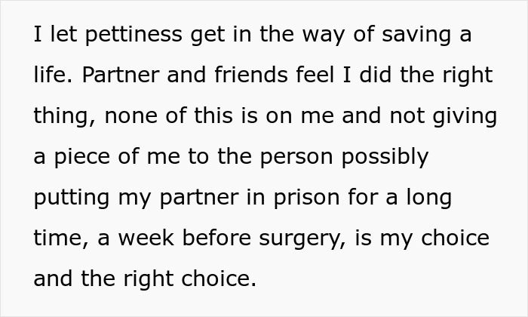Click the word "thing," starting third line
The width and height of the screenshot is (528, 317).
click(64, 117)
